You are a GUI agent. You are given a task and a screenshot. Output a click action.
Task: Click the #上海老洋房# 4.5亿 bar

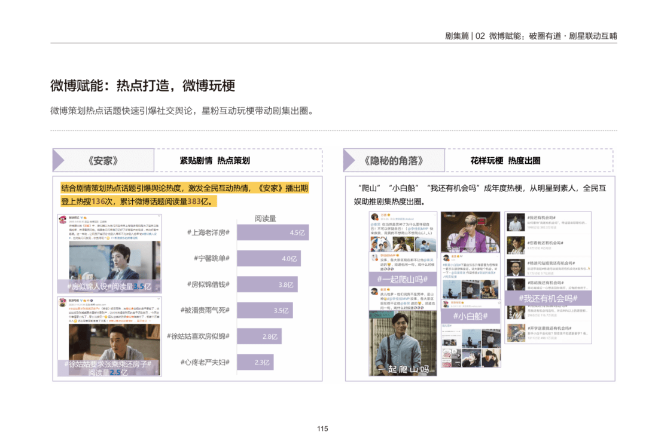click(273, 232)
